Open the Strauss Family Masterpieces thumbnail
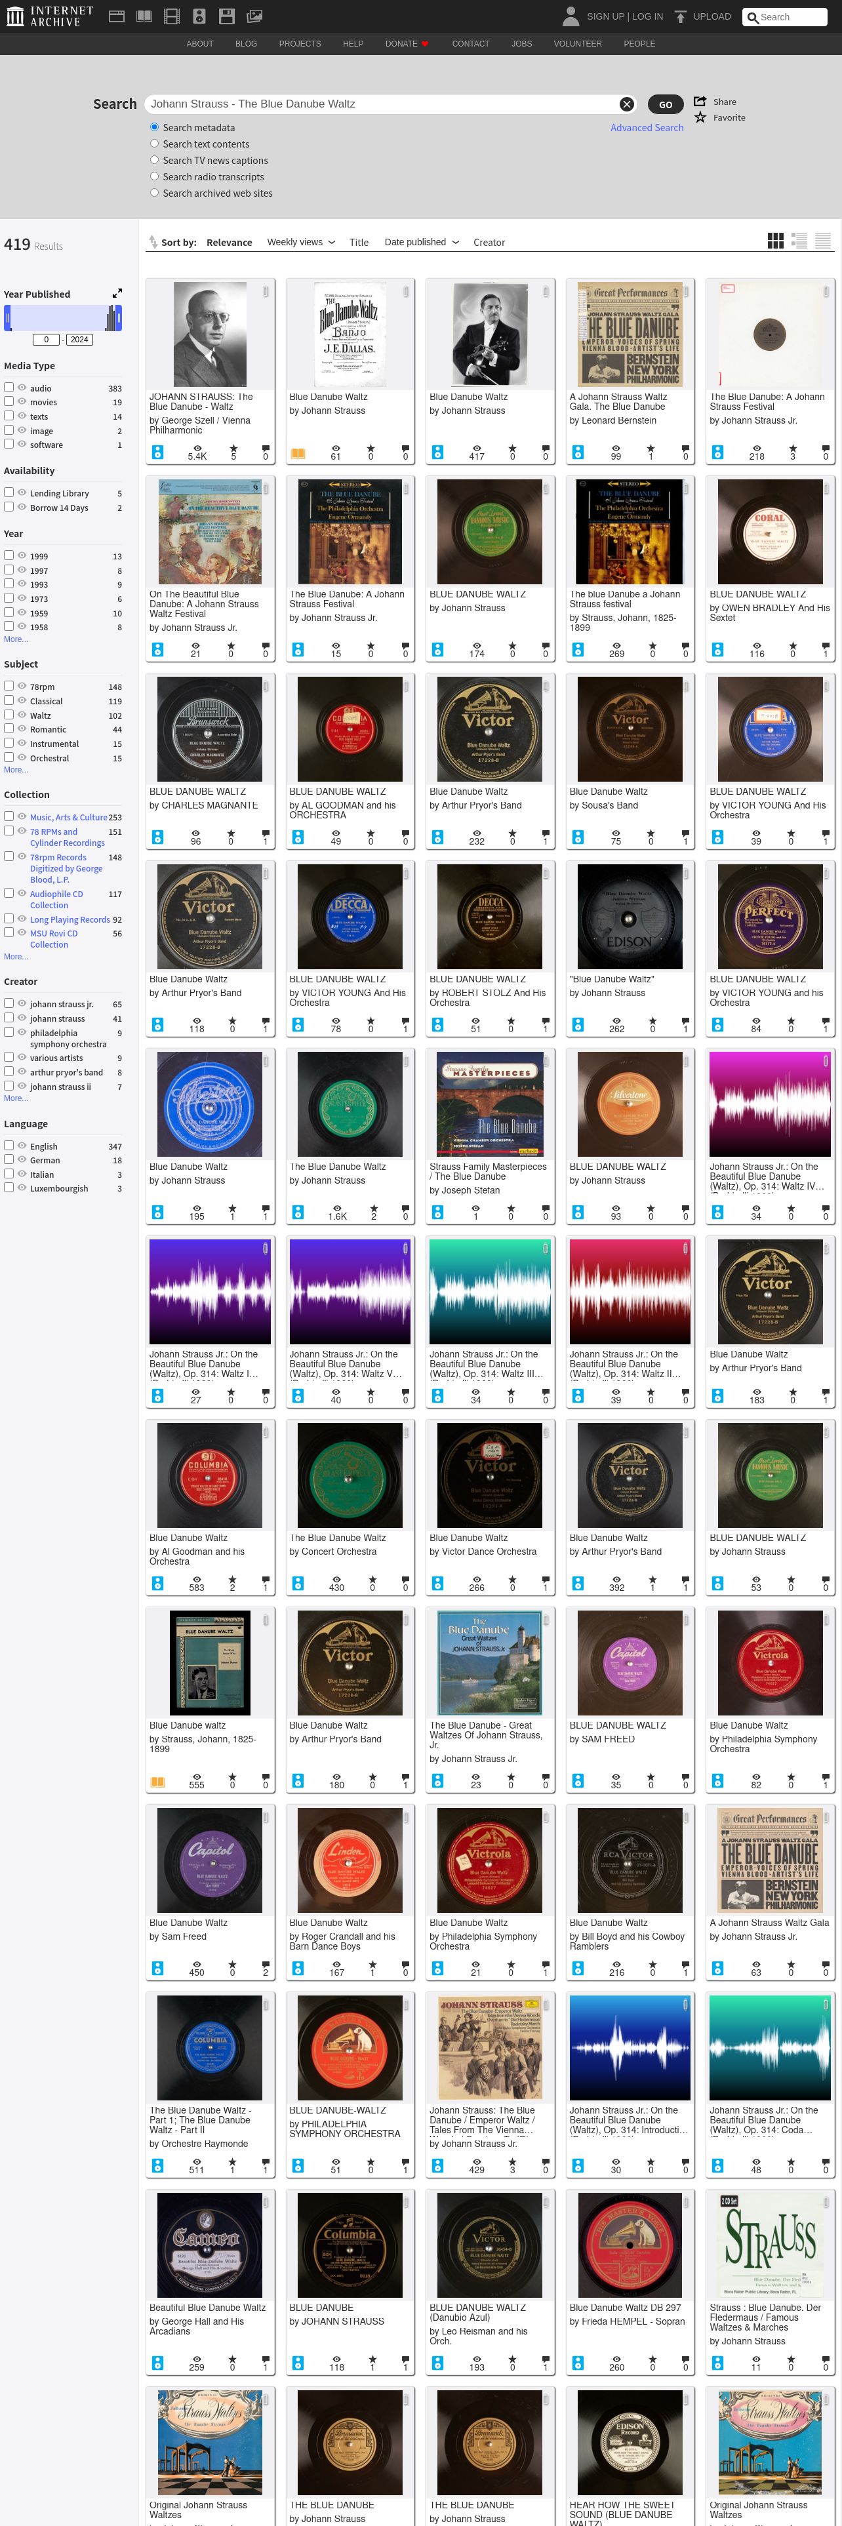Viewport: 842px width, 2526px height. (x=490, y=1105)
